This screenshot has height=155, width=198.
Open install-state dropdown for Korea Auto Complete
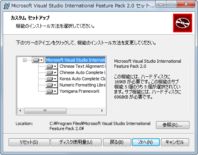tap(52, 79)
